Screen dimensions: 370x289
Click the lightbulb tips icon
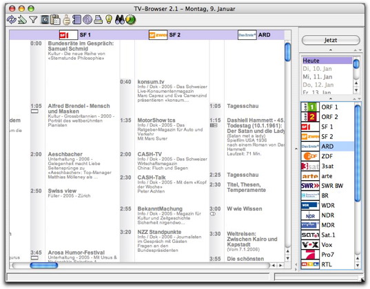[x=109, y=20]
